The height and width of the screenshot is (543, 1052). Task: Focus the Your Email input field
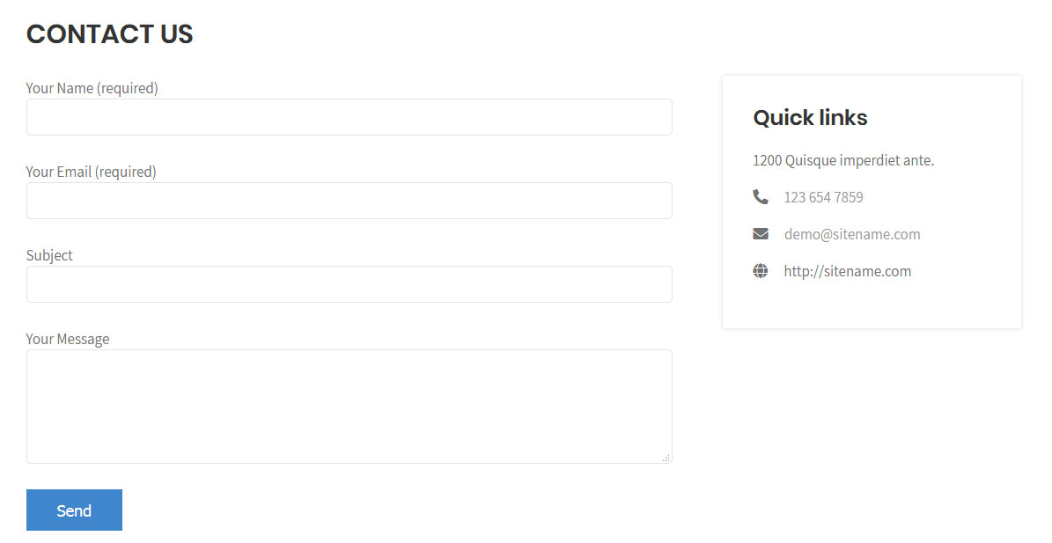click(349, 201)
